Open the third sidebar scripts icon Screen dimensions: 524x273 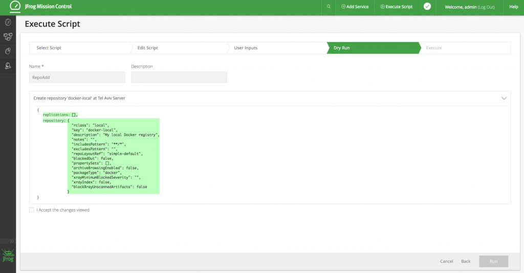pos(8,51)
